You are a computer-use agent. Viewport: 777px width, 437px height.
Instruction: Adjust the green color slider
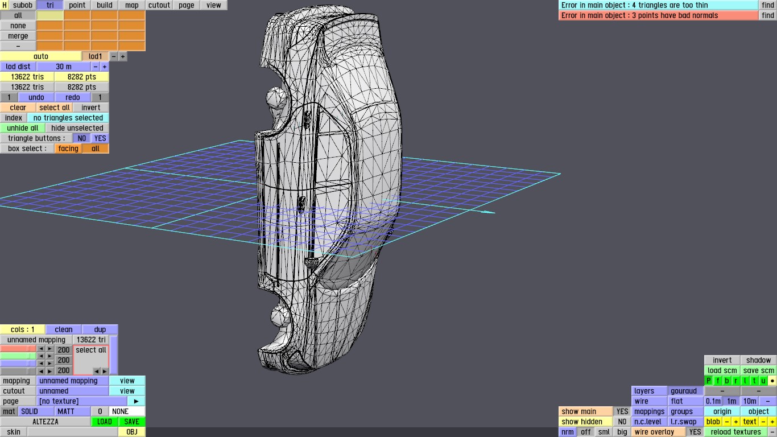pyautogui.click(x=18, y=356)
